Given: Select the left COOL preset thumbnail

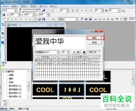Looking at the screenshot, I should click(x=45, y=90).
